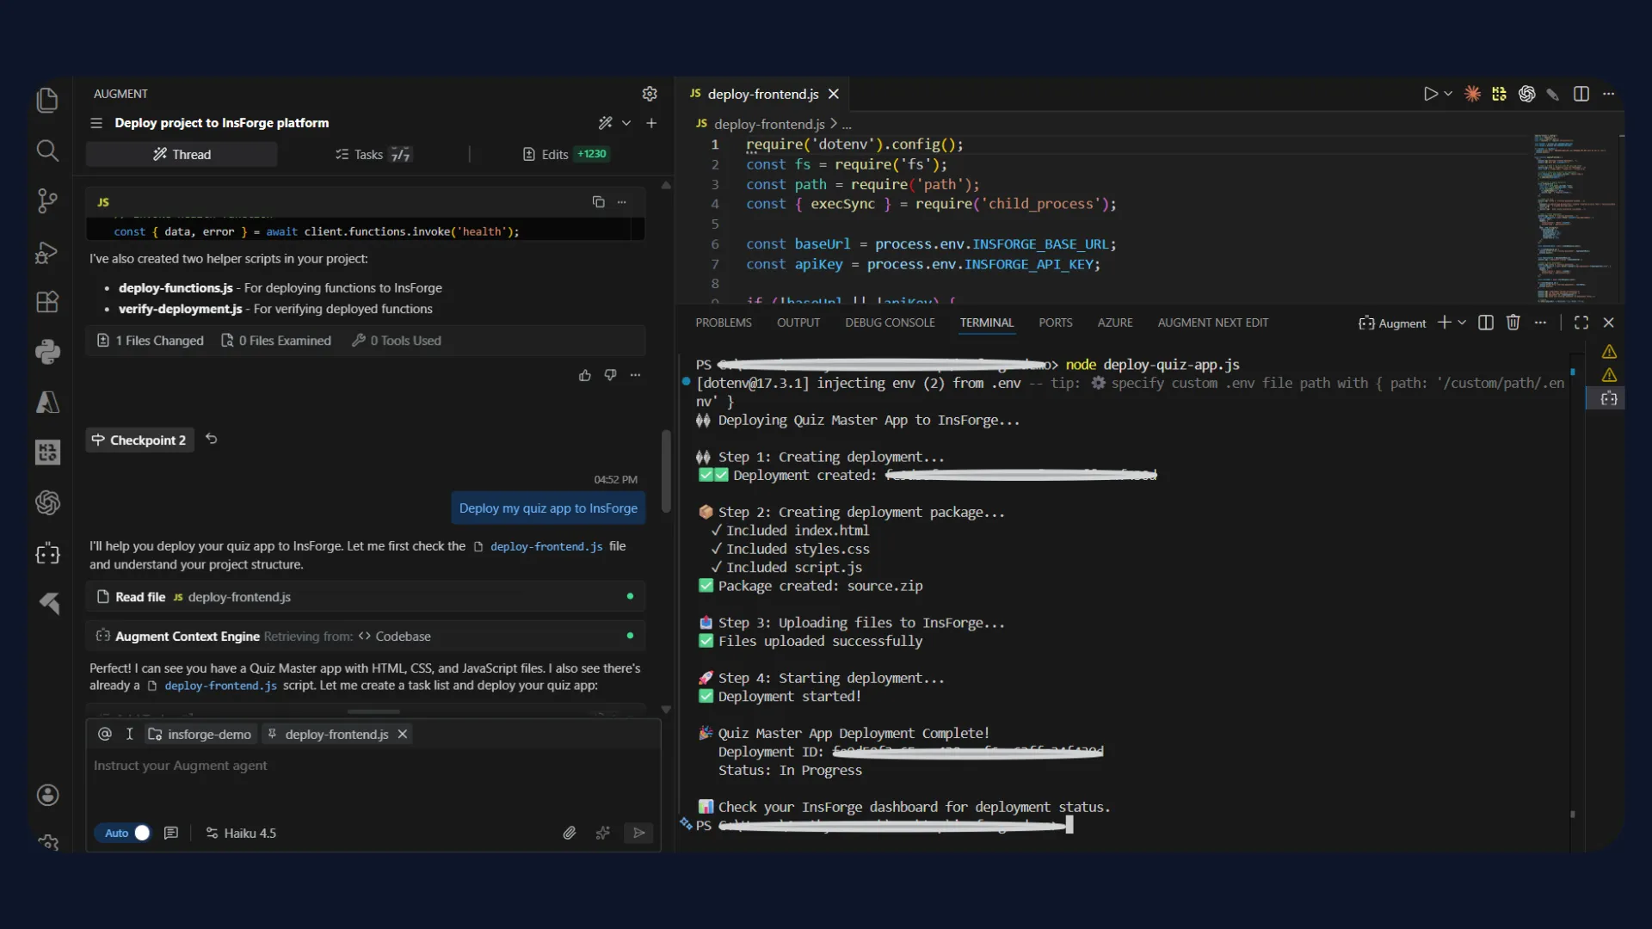Switch to the PORTS tab
The image size is (1652, 929).
click(x=1056, y=323)
